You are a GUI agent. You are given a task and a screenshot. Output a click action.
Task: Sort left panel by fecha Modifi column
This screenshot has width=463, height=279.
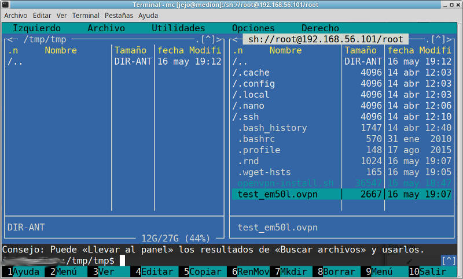pos(189,50)
